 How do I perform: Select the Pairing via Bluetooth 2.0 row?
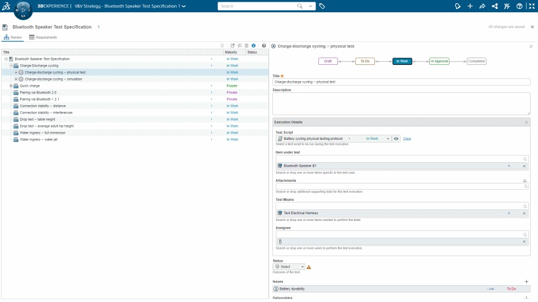pyautogui.click(x=135, y=92)
